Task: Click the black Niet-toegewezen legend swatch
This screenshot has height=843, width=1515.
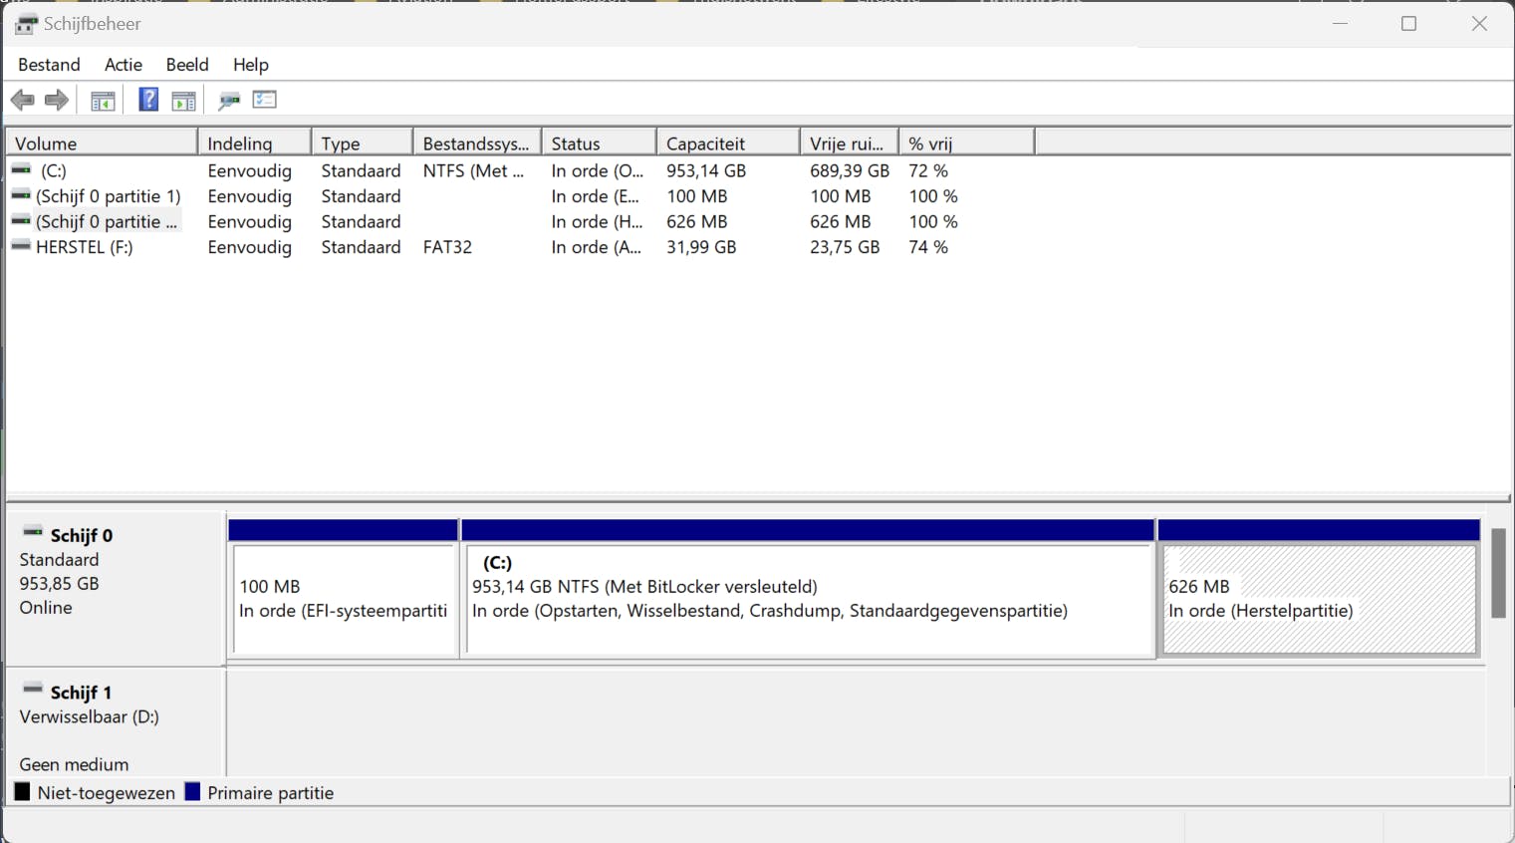Action: pyautogui.click(x=22, y=792)
